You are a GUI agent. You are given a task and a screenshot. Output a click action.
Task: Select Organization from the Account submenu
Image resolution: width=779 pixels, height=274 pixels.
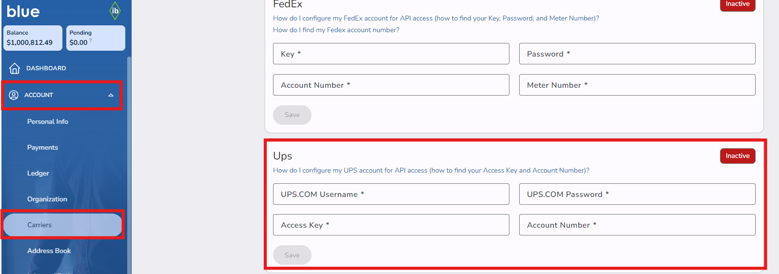pyautogui.click(x=47, y=199)
